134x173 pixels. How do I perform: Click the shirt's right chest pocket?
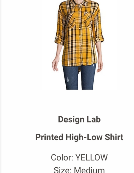click(88, 20)
